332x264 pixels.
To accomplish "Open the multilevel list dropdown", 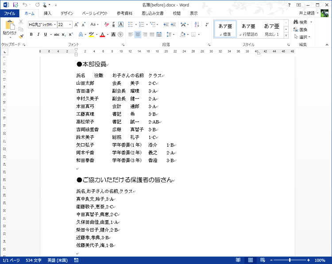I will click(x=154, y=24).
